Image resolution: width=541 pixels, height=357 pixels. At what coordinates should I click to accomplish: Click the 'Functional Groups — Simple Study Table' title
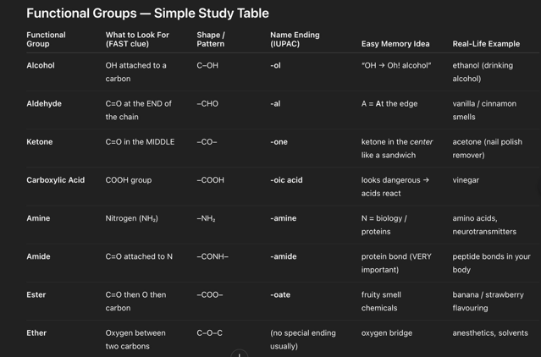(147, 14)
